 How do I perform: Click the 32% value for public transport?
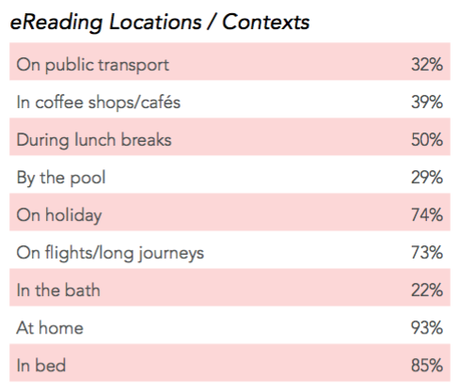tap(427, 64)
